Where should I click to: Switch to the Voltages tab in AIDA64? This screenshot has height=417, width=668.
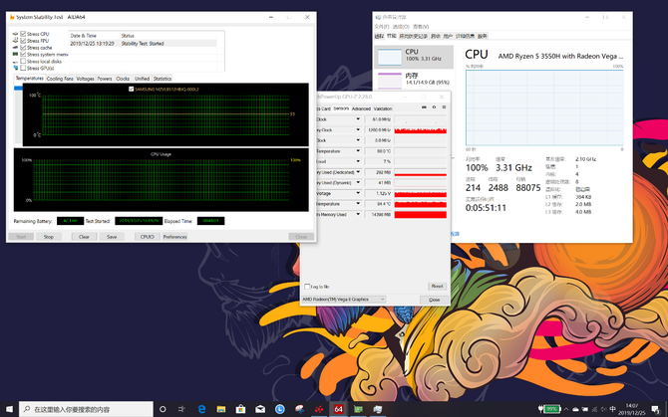click(x=85, y=79)
